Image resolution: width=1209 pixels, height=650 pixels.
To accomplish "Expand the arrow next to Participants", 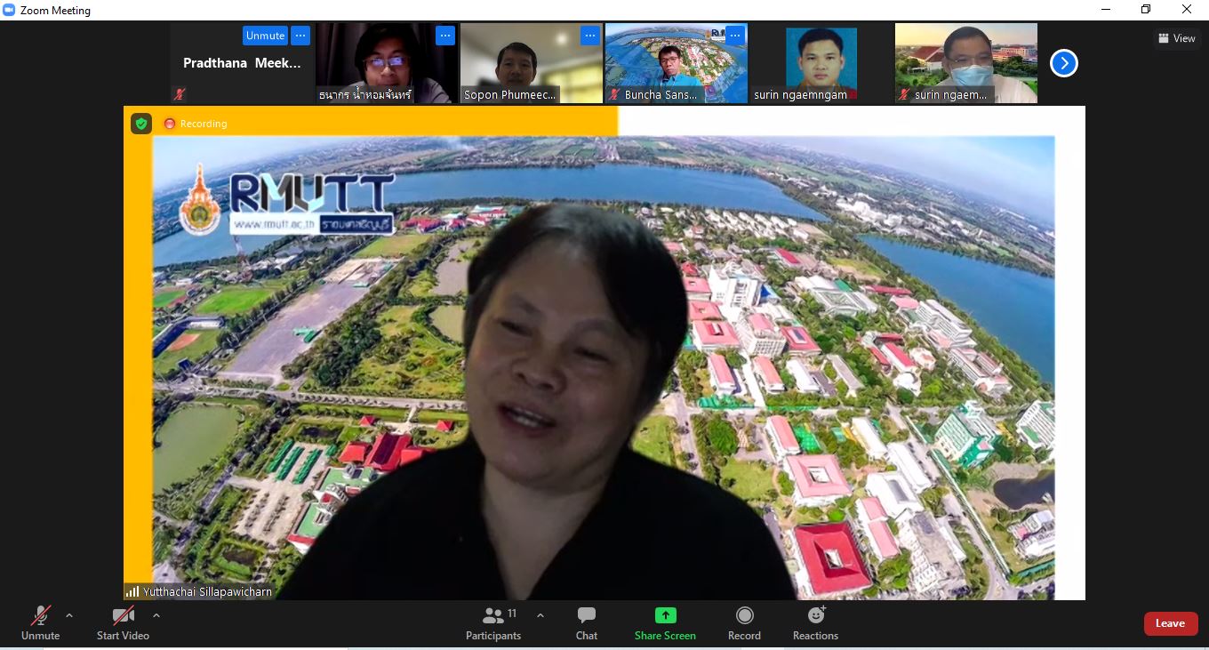I will tap(540, 615).
